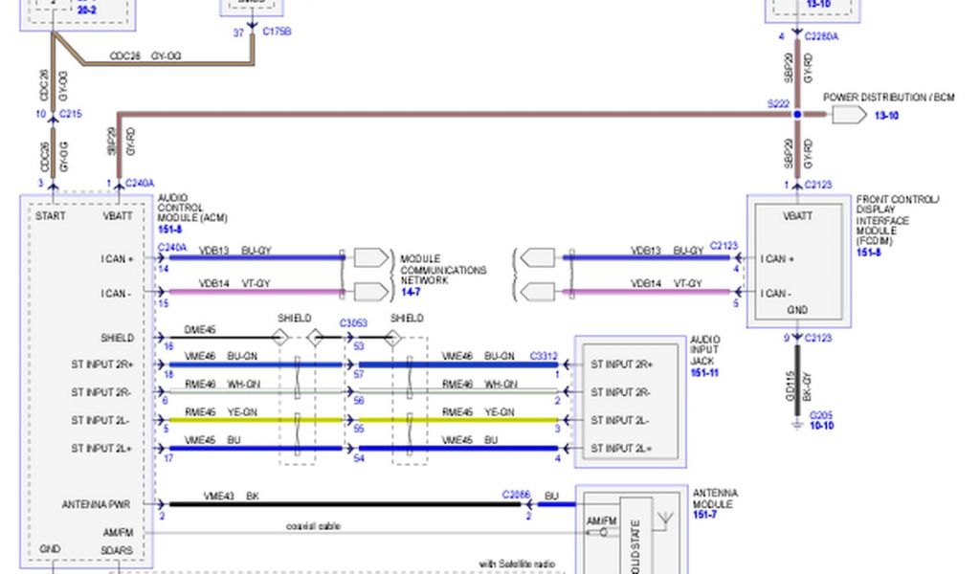The height and width of the screenshot is (574, 980).
Task: Click the ST INPUT 2R+ pin in the Audio Input Jack
Action: (x=622, y=364)
